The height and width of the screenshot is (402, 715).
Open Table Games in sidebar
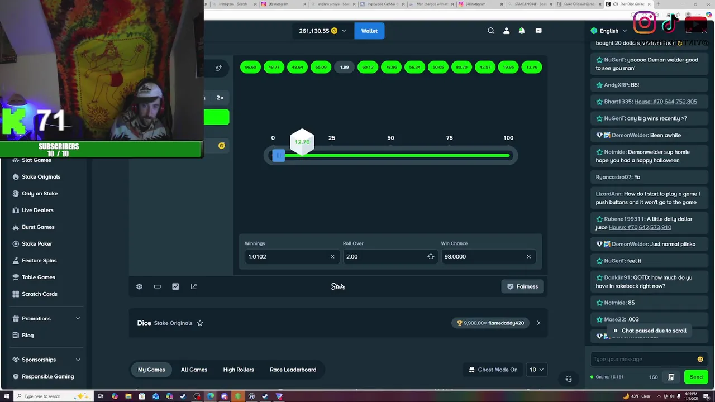(39, 277)
